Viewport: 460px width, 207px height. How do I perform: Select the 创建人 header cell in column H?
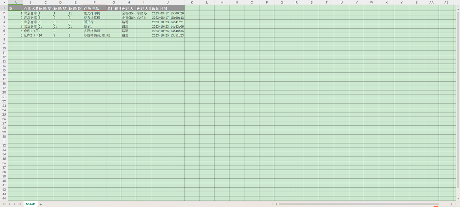click(x=129, y=8)
